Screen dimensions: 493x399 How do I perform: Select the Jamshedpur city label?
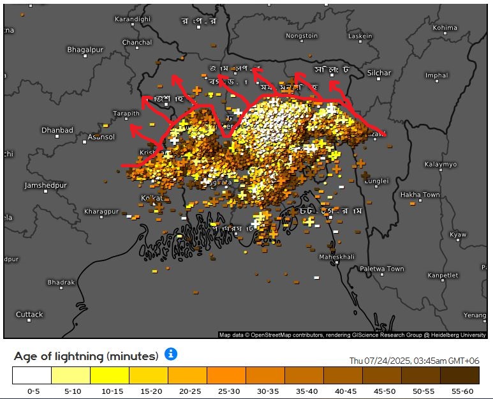click(x=45, y=185)
